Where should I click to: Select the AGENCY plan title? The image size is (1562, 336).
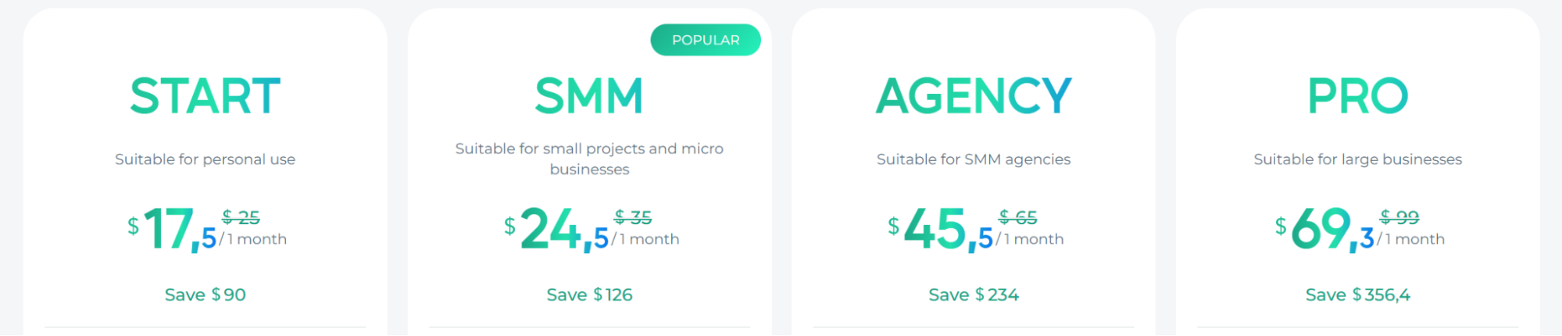974,96
